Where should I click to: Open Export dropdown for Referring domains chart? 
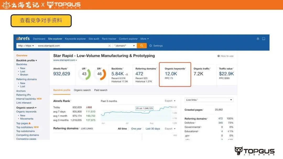(x=170, y=129)
